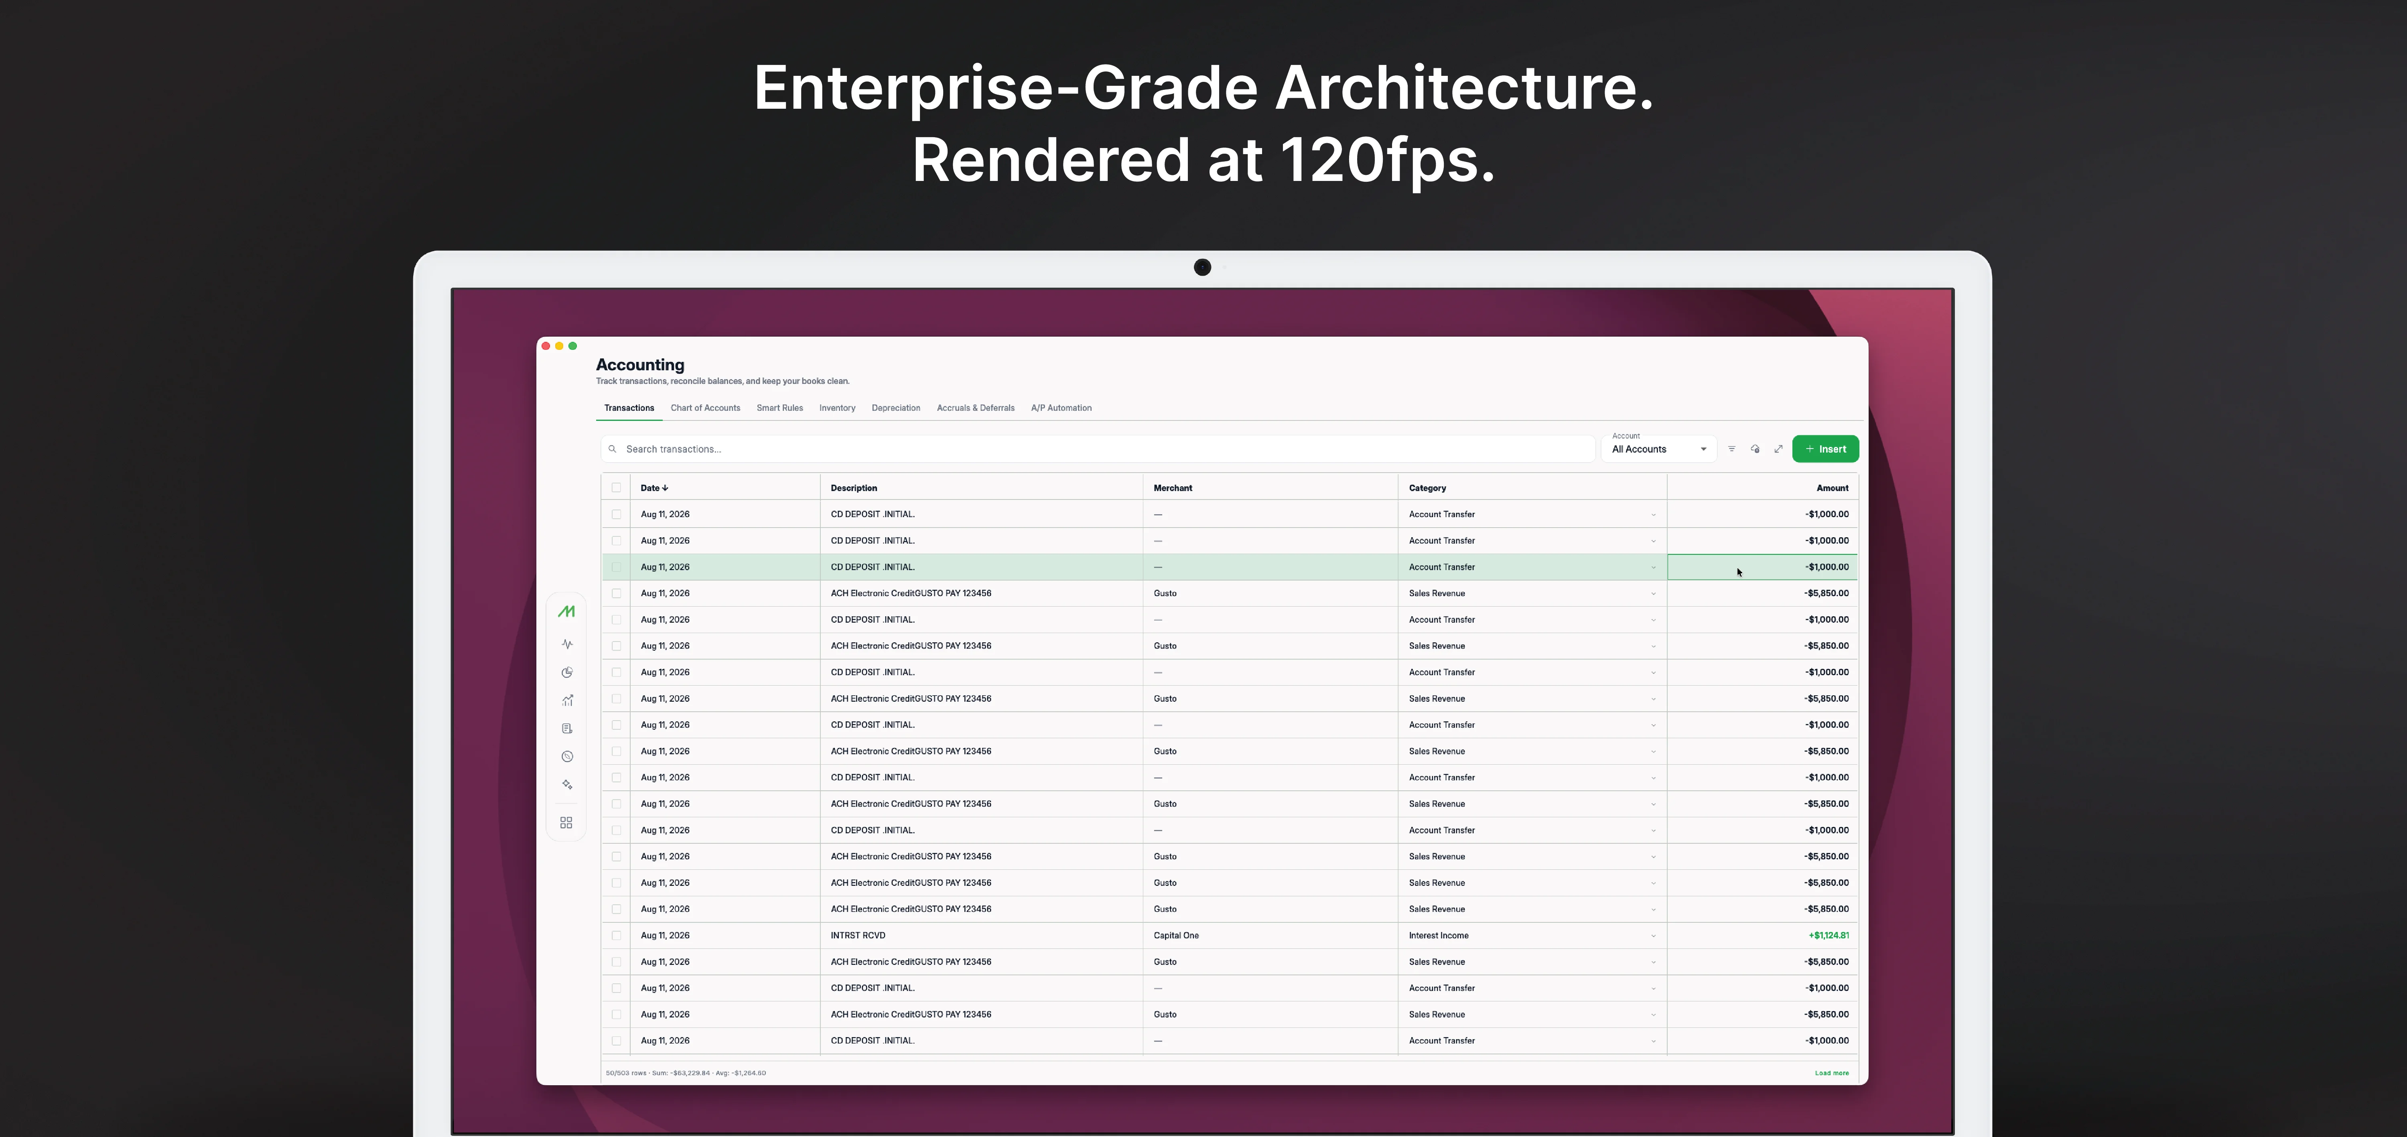This screenshot has height=1137, width=2407.
Task: Click the Load more link
Action: coord(1831,1074)
